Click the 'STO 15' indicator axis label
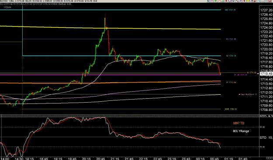Viewport: 273px width, 160px height. (x=266, y=138)
